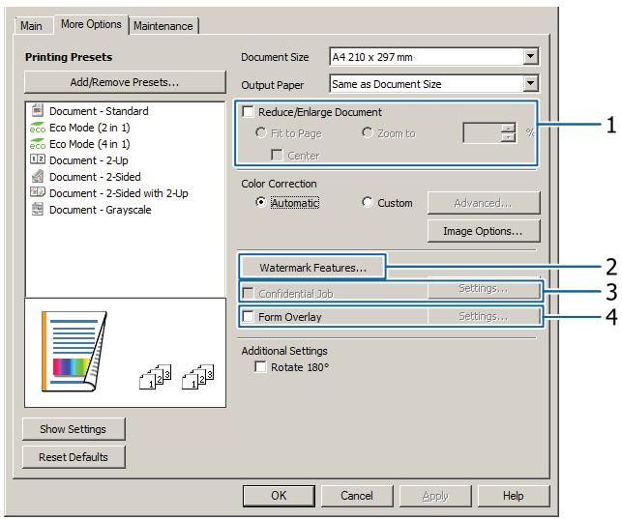The width and height of the screenshot is (622, 519).
Task: Switch to the Main tab
Action: (31, 26)
